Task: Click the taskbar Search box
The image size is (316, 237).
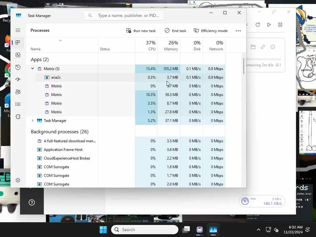Action: 144,230
